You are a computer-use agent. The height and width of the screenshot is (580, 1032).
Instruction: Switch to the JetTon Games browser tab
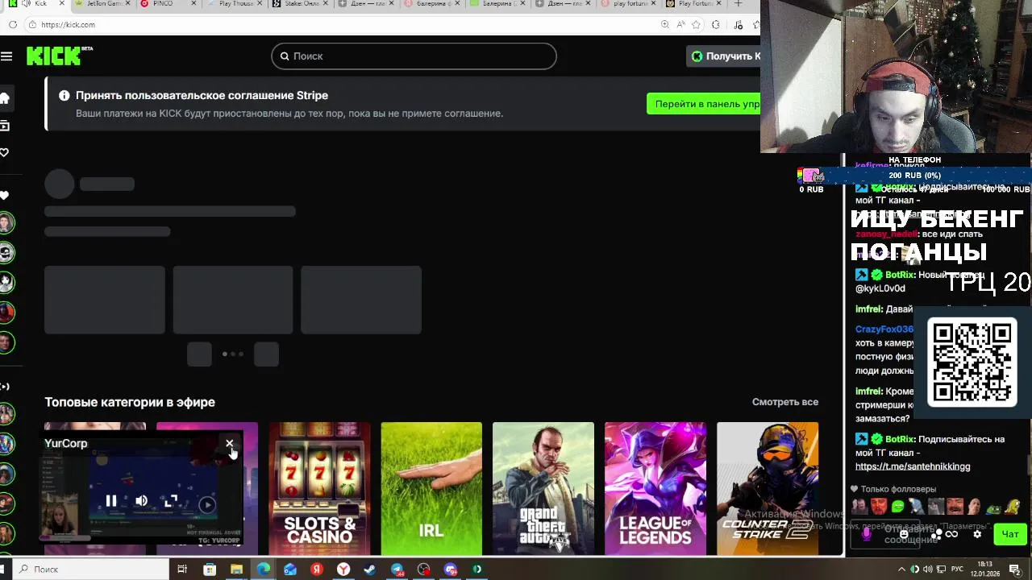(102, 4)
